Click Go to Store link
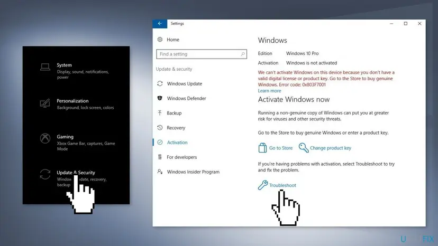Image resolution: width=438 pixels, height=246 pixels. [x=281, y=148]
